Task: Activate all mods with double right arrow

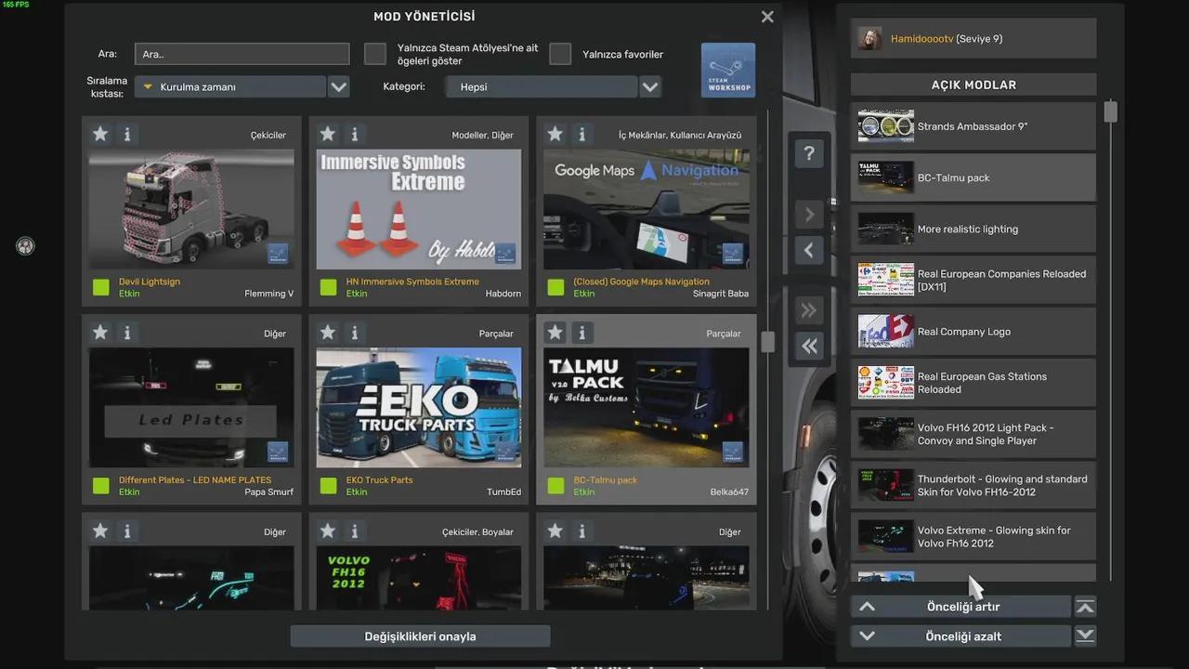Action: coord(809,310)
